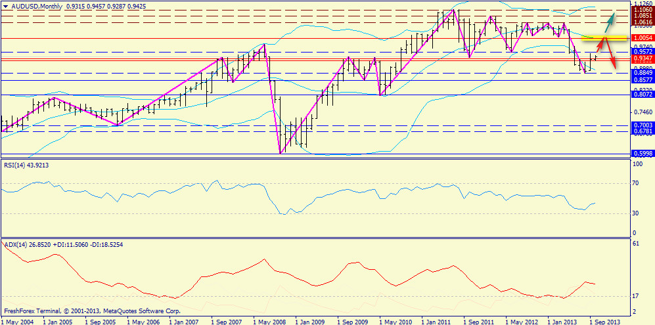The height and width of the screenshot is (325, 655).
Task: Click the 0.9347 current price label
Action: click(641, 59)
